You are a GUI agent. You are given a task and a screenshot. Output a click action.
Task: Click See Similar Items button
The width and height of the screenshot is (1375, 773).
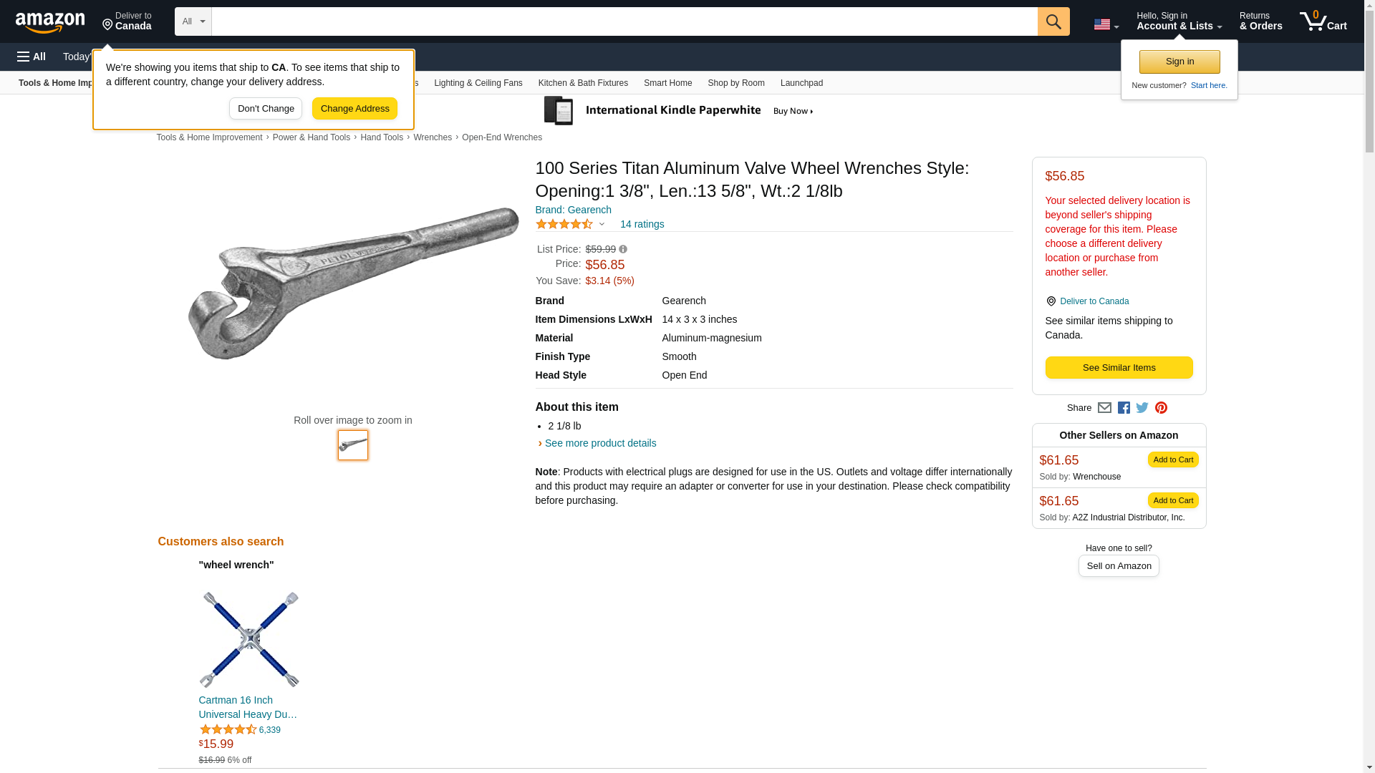pos(1119,368)
